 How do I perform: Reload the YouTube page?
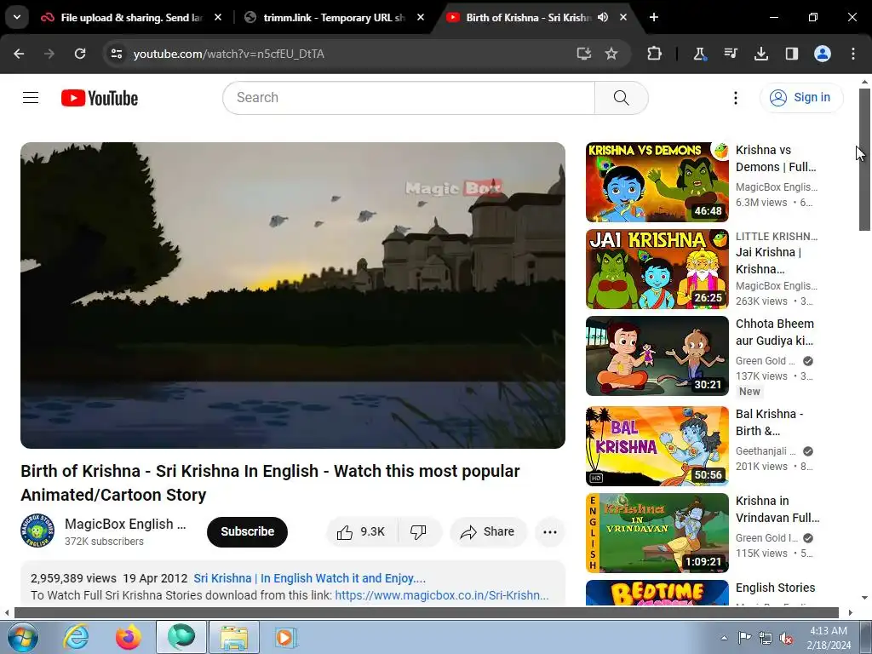pos(80,54)
